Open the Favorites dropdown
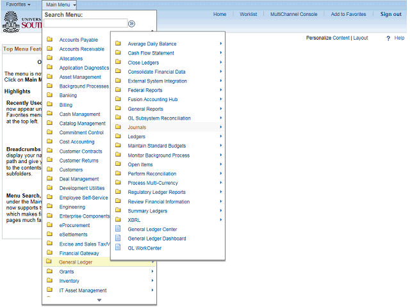The image size is (410, 307). coord(18,4)
